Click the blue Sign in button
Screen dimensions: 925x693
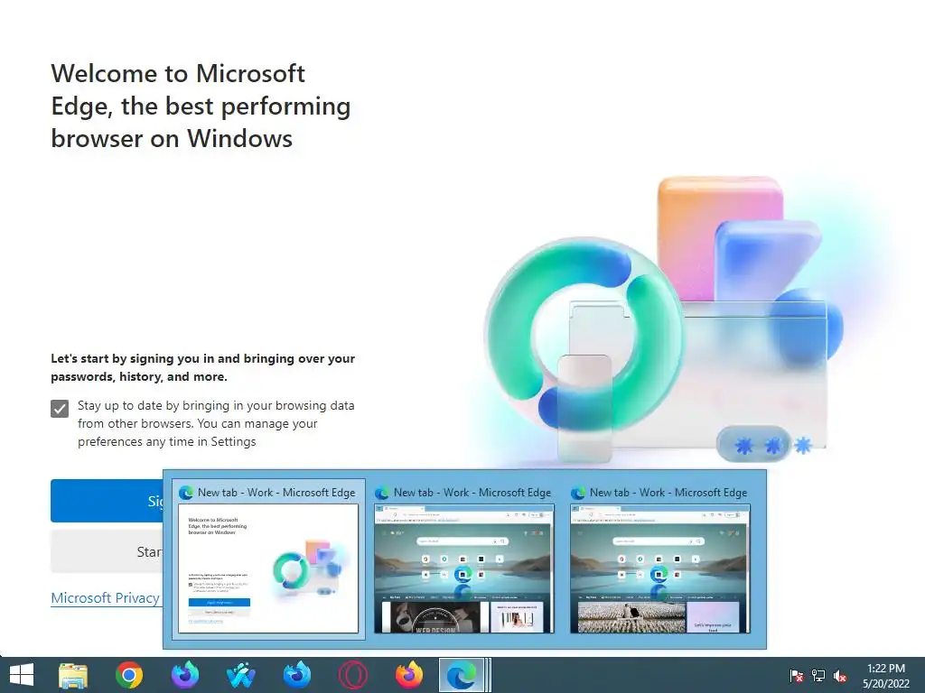click(x=107, y=501)
